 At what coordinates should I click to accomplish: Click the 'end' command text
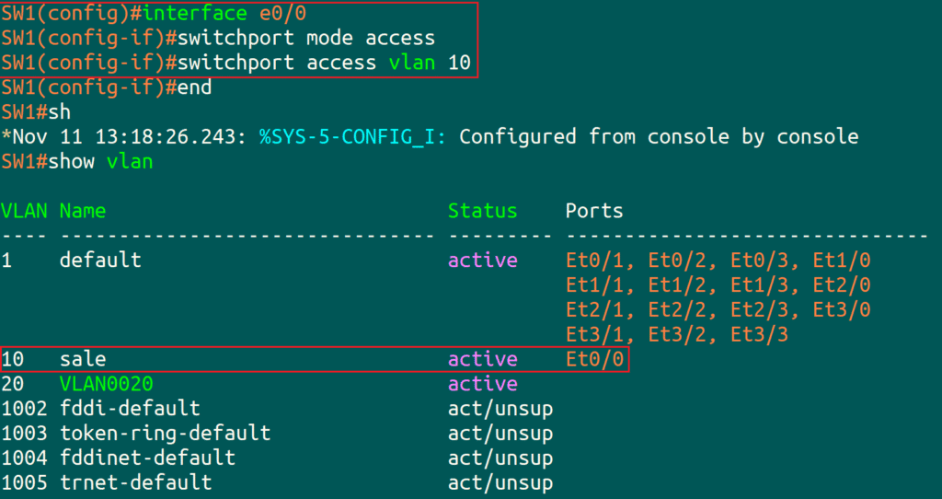coord(195,87)
